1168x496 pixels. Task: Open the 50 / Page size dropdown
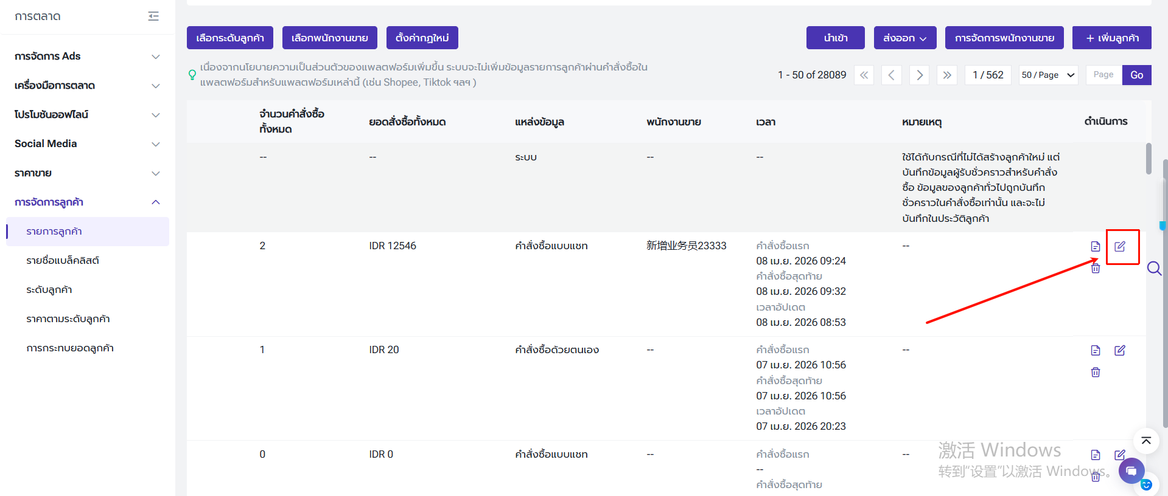coord(1048,75)
